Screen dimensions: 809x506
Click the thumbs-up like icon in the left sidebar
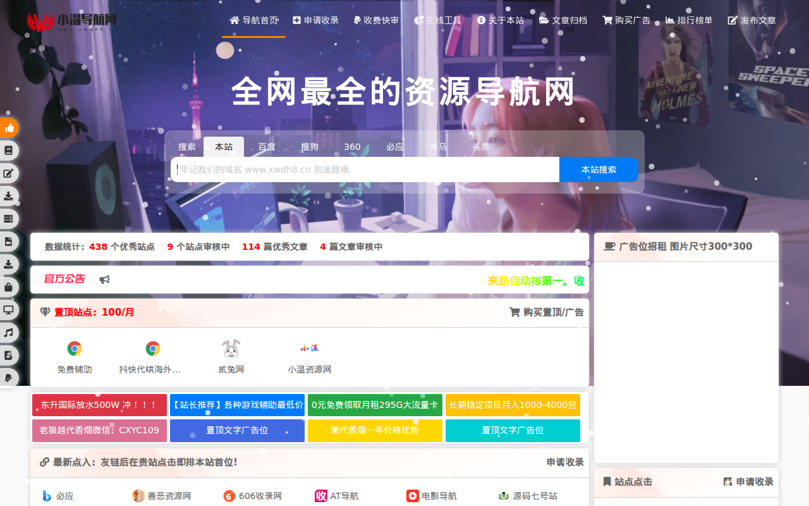click(x=9, y=127)
